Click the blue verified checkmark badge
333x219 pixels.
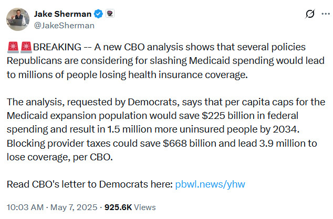tap(98, 14)
